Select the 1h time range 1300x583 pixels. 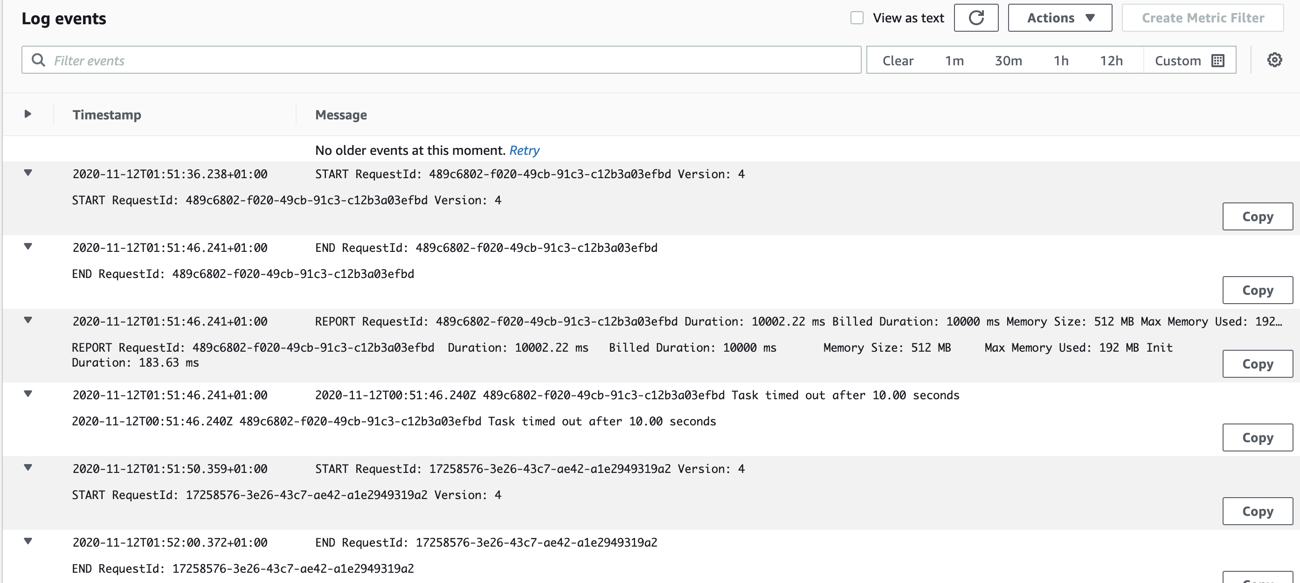(x=1061, y=60)
